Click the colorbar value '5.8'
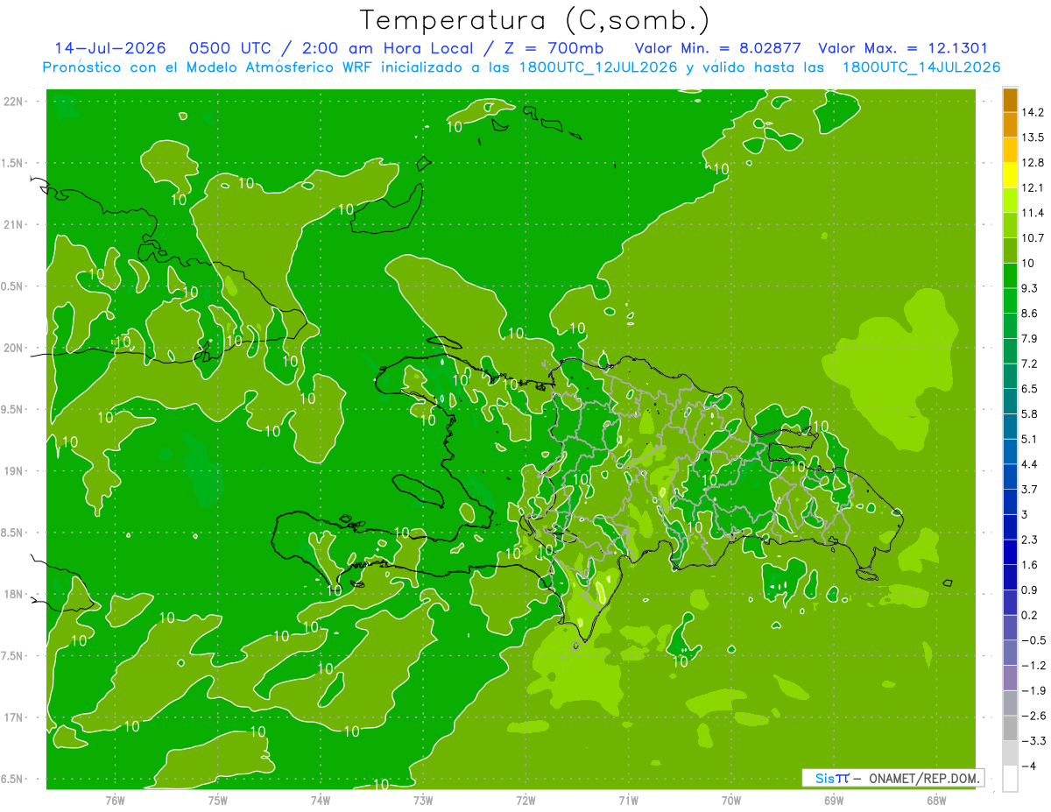Screen dimensions: 1051x812 1030,414
